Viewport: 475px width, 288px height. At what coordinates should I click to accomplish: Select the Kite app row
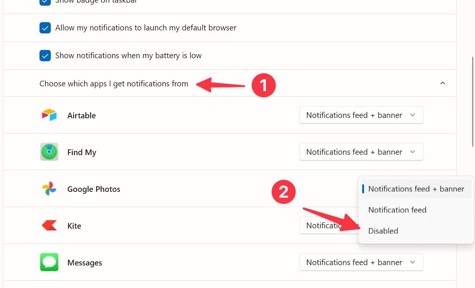150,226
